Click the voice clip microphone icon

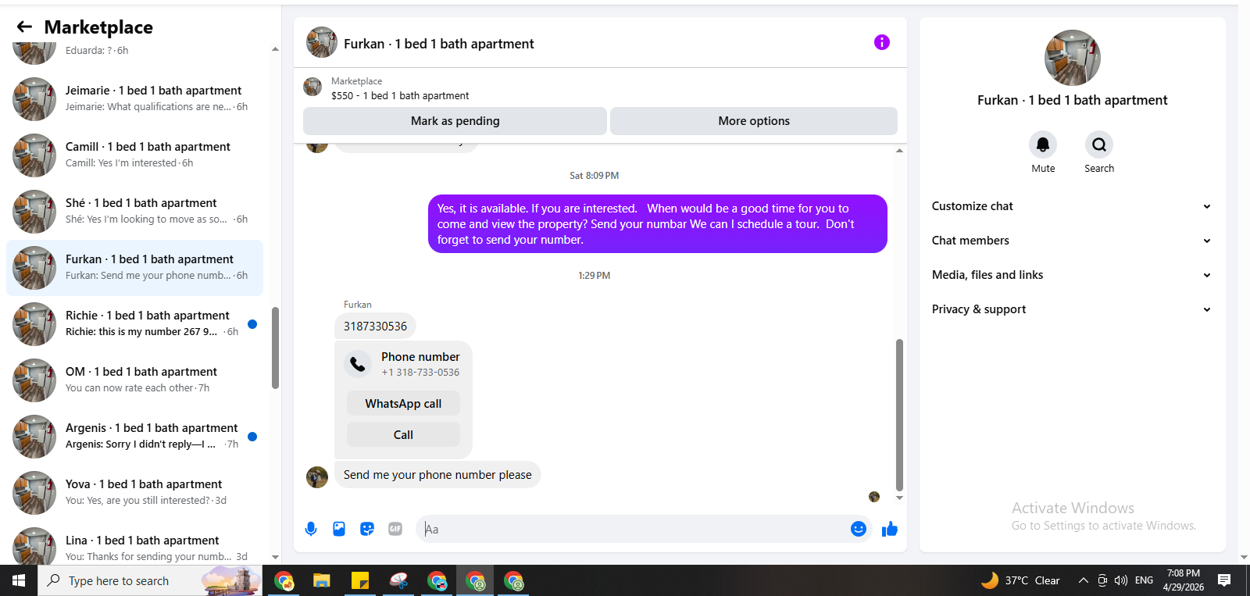[311, 529]
